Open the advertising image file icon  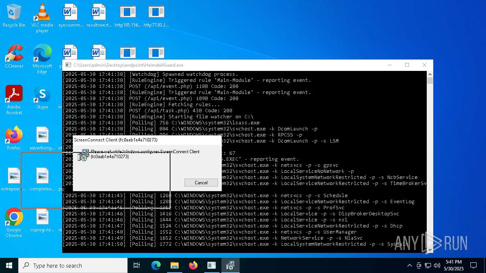point(42,138)
